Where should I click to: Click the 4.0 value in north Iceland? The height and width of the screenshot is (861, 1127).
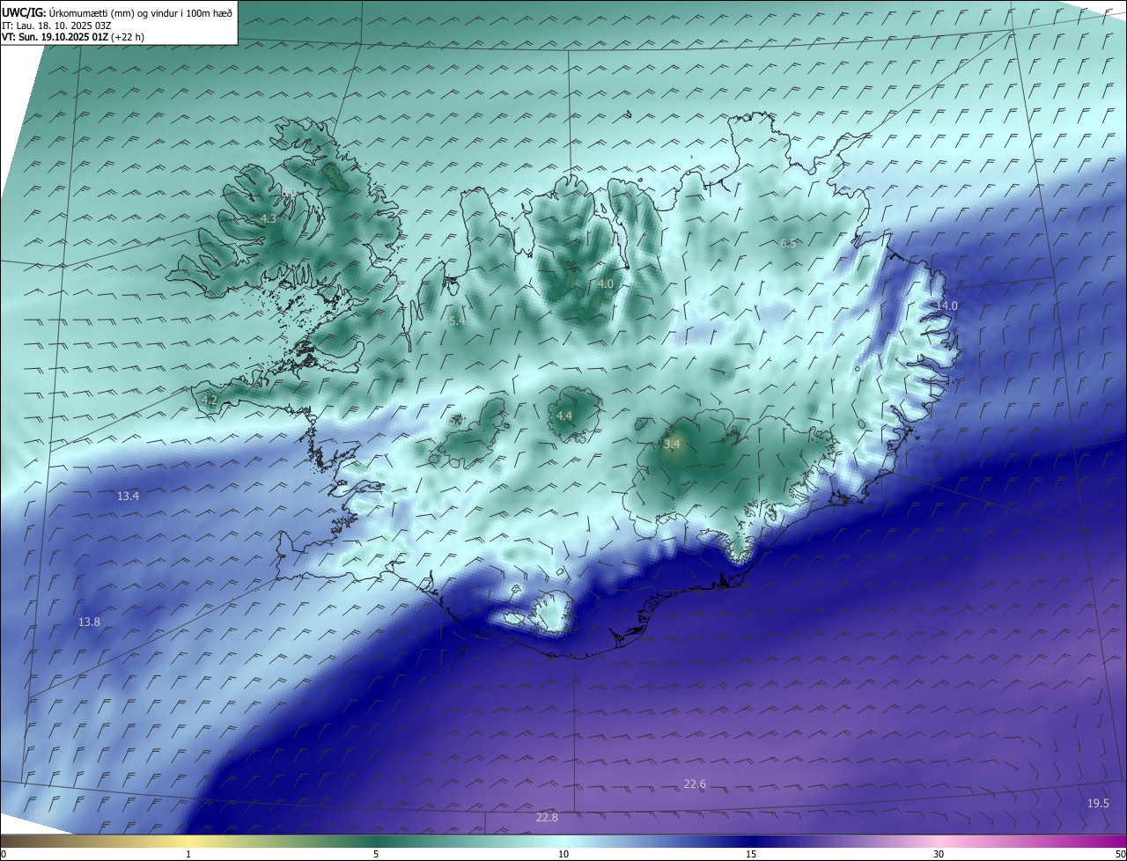[x=606, y=284]
